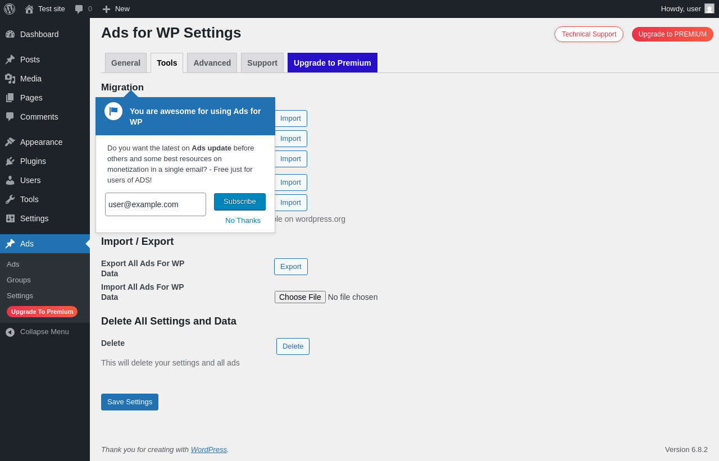Switch to the General tab
The height and width of the screenshot is (461, 719).
[126, 63]
